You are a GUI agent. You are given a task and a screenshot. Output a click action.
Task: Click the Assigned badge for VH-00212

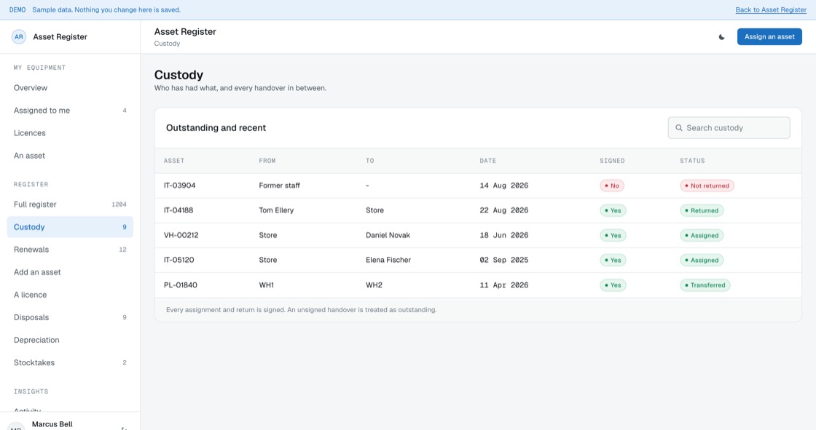[x=702, y=236]
